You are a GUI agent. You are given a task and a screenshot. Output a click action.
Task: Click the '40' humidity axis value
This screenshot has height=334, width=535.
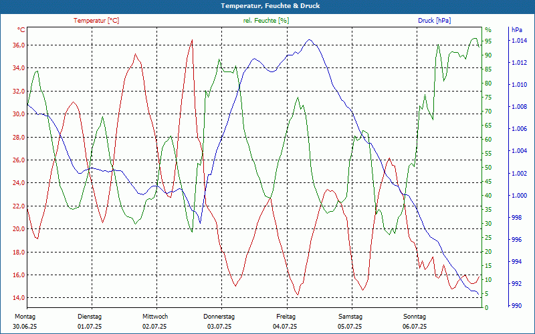(x=488, y=196)
